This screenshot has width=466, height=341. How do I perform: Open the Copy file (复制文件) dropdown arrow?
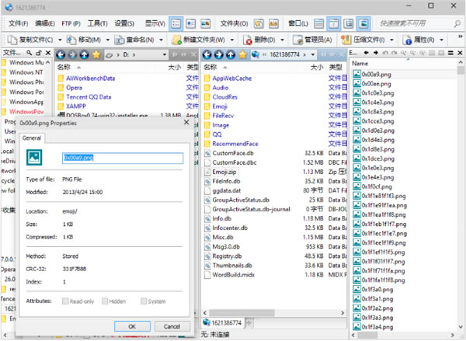(x=59, y=39)
